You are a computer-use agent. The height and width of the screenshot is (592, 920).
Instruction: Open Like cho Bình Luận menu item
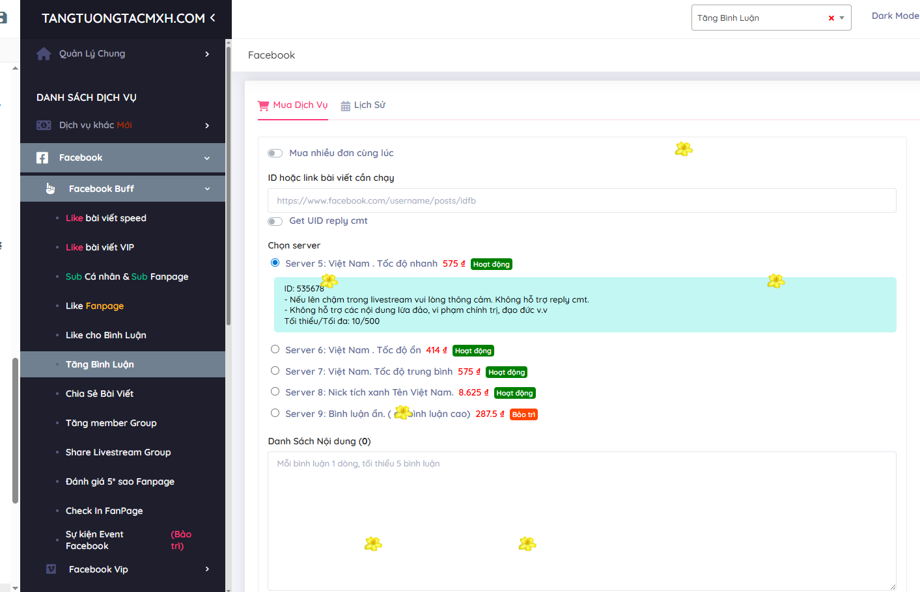106,335
